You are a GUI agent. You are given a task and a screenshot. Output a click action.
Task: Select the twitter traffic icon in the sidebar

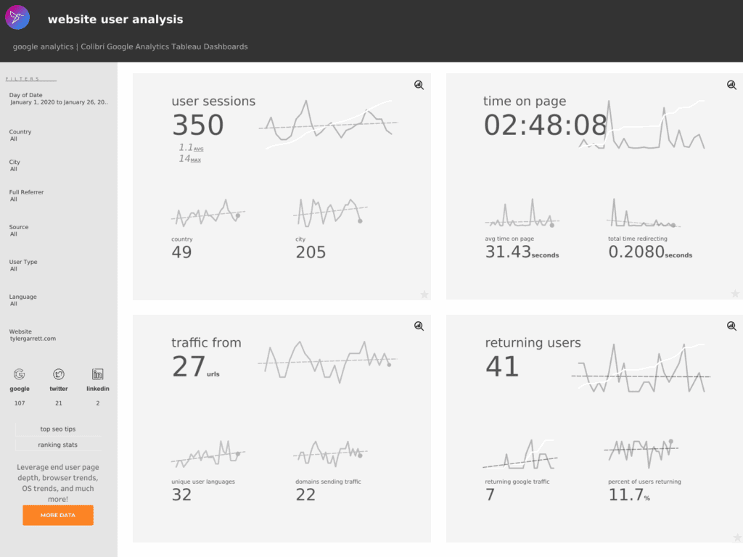(58, 375)
